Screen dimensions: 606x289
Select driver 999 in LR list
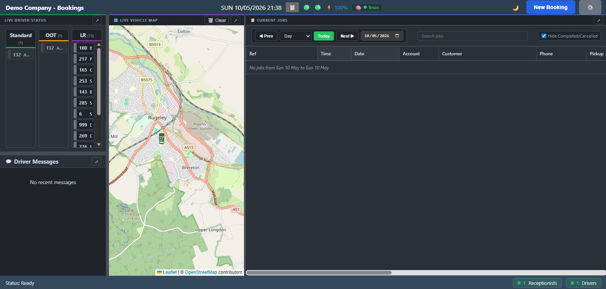click(84, 125)
